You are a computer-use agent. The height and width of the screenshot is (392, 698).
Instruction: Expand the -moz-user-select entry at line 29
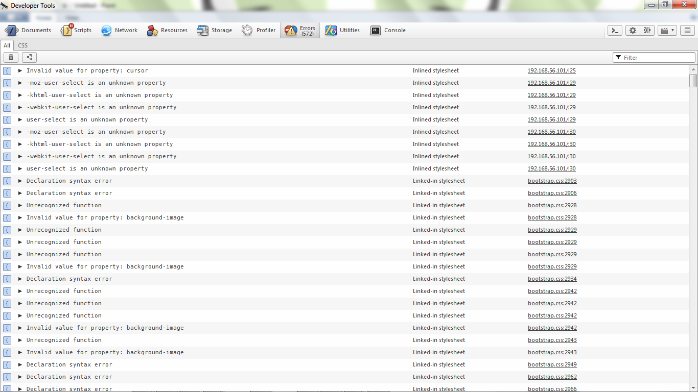point(20,83)
